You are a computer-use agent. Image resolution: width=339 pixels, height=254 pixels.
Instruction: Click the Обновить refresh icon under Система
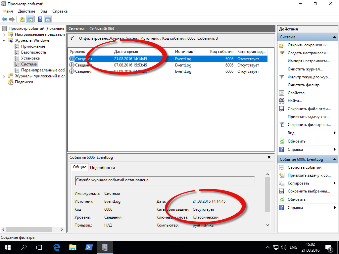282,141
